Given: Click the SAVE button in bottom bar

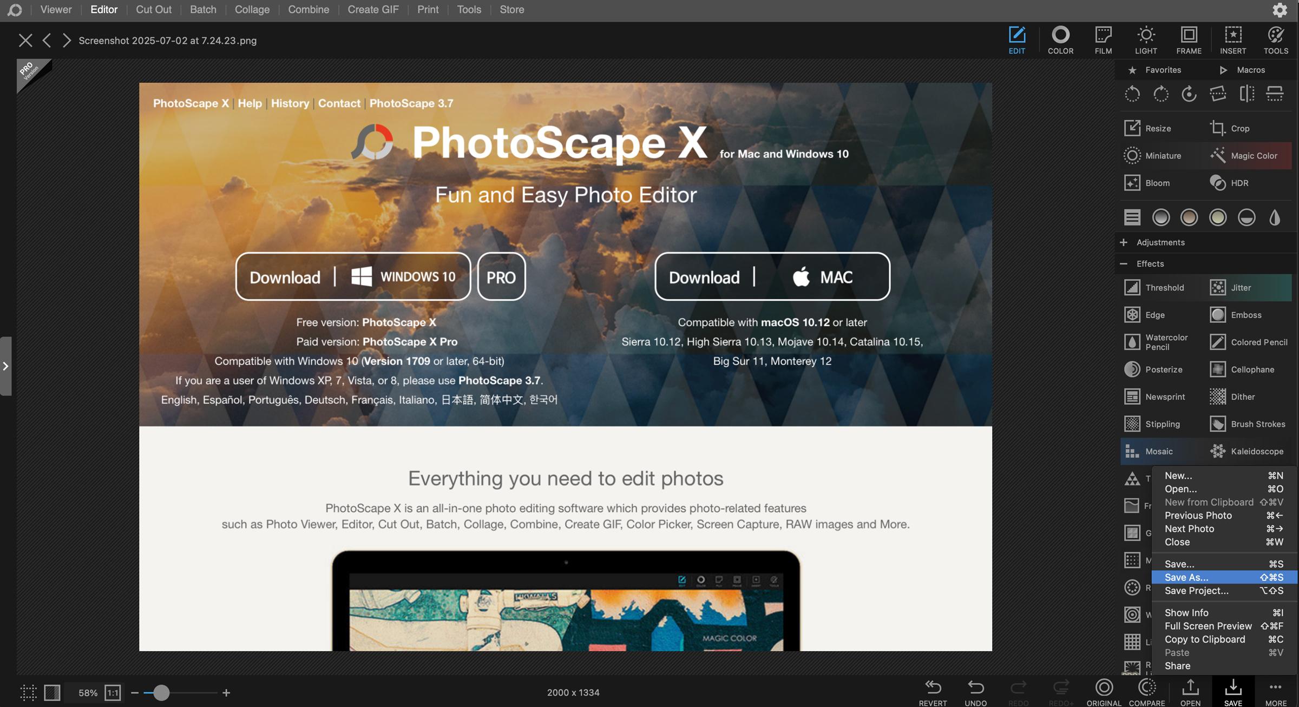Looking at the screenshot, I should coord(1233,692).
